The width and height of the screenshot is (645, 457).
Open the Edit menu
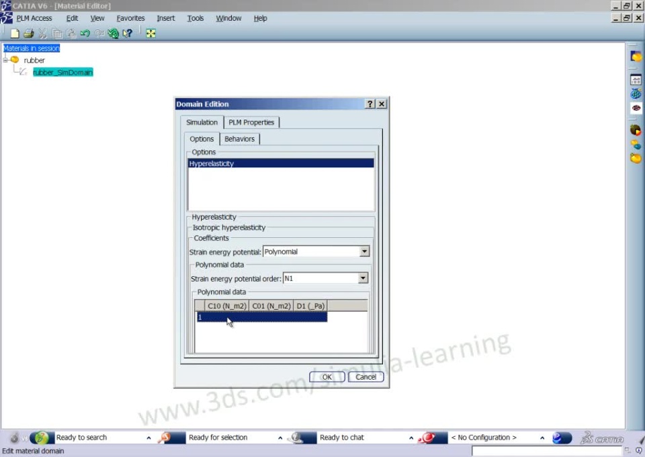[x=72, y=18]
